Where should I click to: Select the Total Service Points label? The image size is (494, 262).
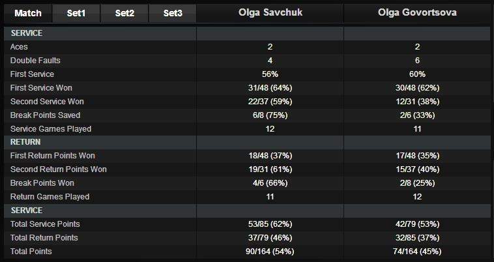click(46, 224)
